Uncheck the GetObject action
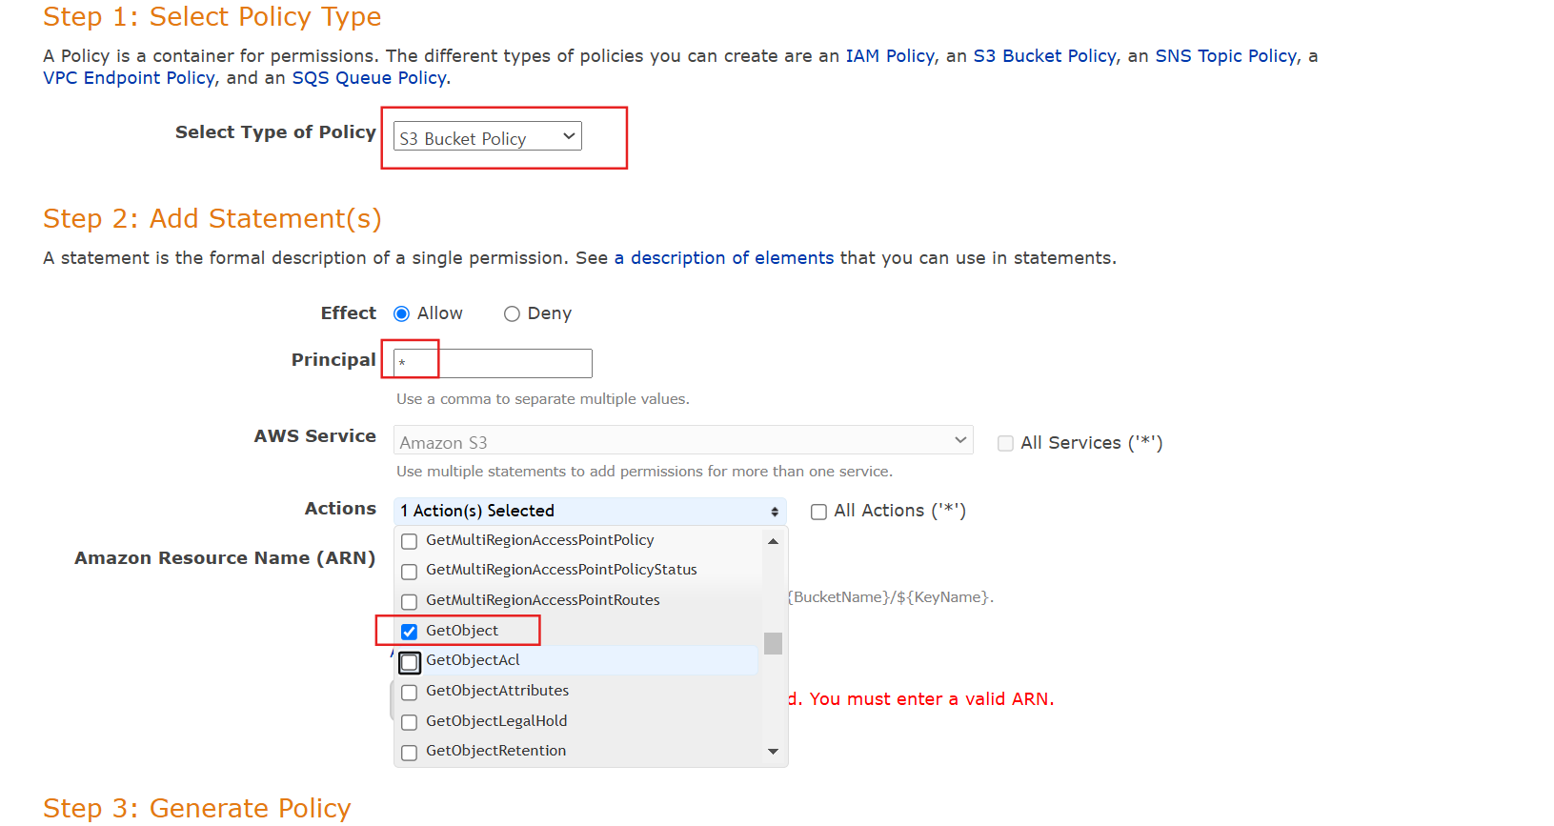 tap(410, 632)
